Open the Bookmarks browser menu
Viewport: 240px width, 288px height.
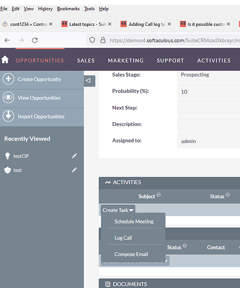coord(68,9)
